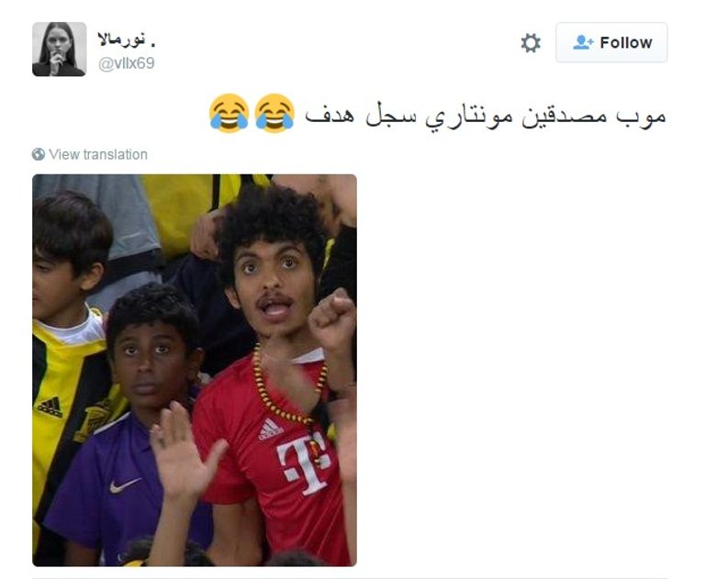Enlarge the attached tweet photo
This screenshot has height=579, width=705.
[x=195, y=370]
